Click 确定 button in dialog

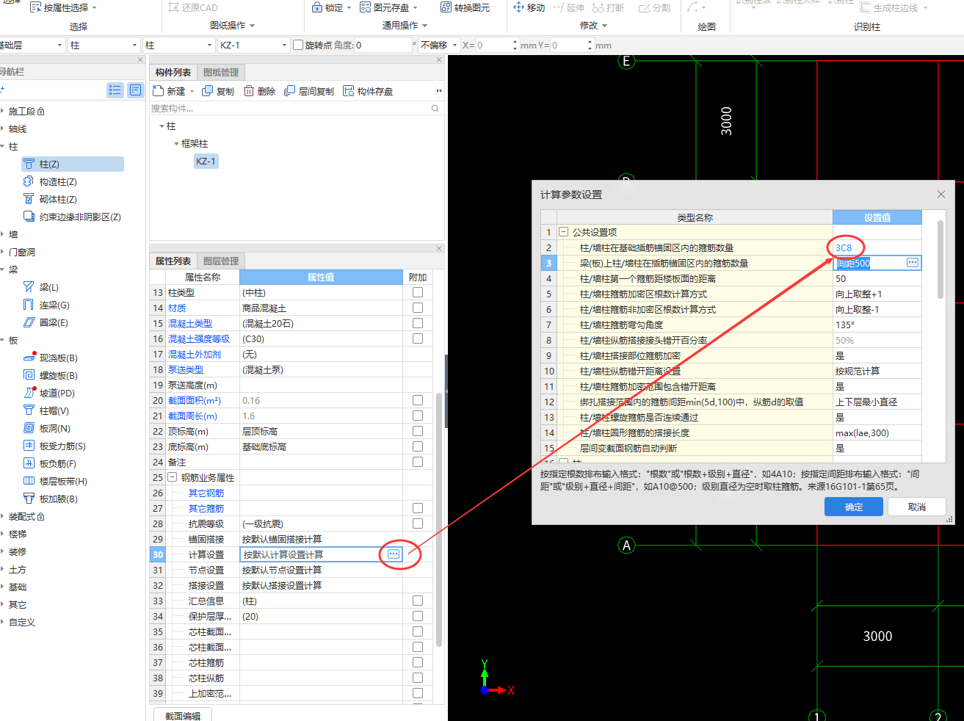click(853, 507)
